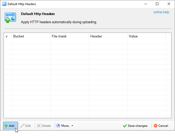Click Save changes button
Screen dimensions: 175x136
135,126
